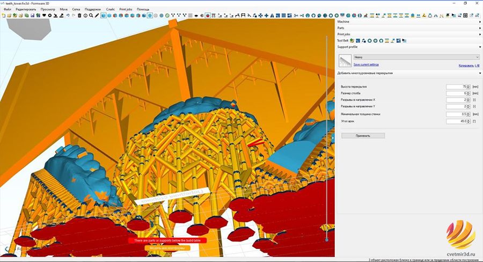Click the yellow hourglass support icon in Tool Belt
The width and height of the screenshot is (483, 262).
click(x=387, y=41)
